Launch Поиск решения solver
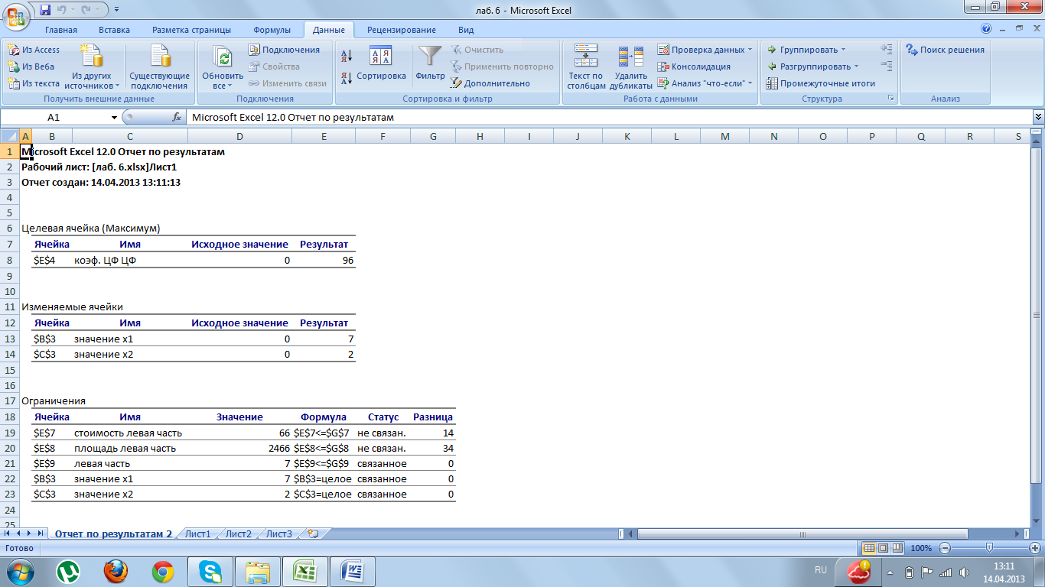This screenshot has width=1045, height=587. coord(945,50)
